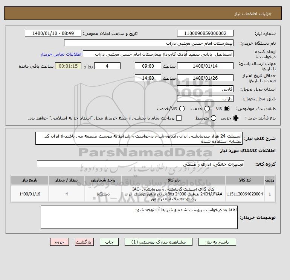
Task: Choose the متوسط purchase type radio
Action: 214,118
